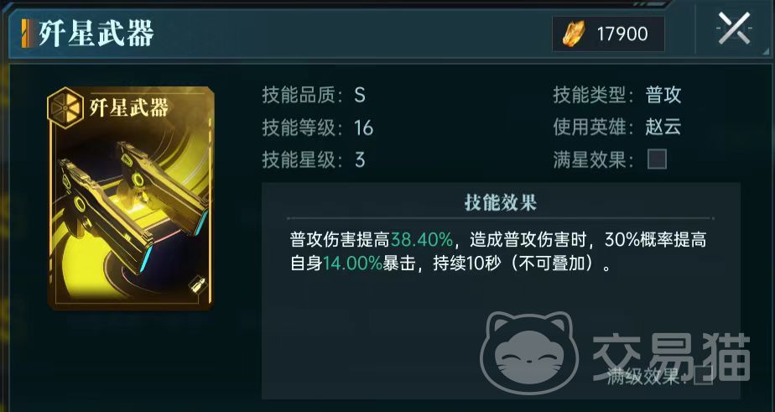Image resolution: width=775 pixels, height=412 pixels.
Task: Tick the 满星效果 checkbox
Action: tap(657, 159)
